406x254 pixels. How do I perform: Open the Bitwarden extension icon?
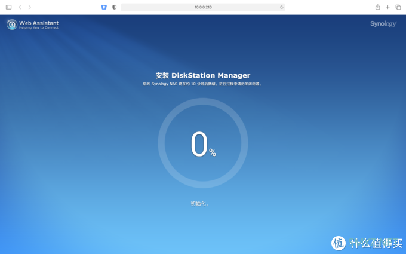pos(104,7)
